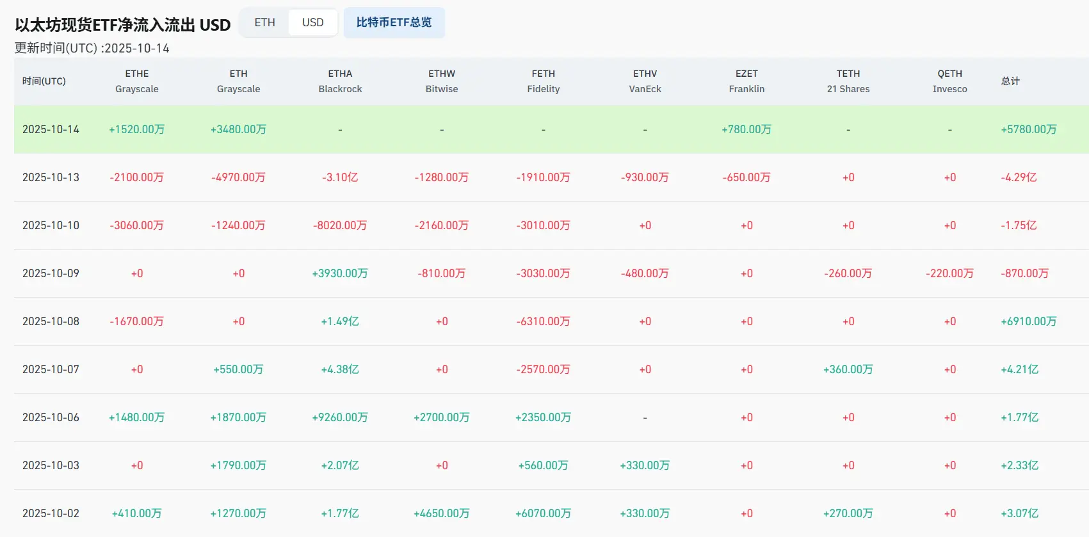Click the EZET Franklin column header
This screenshot has width=1089, height=537.
[746, 81]
